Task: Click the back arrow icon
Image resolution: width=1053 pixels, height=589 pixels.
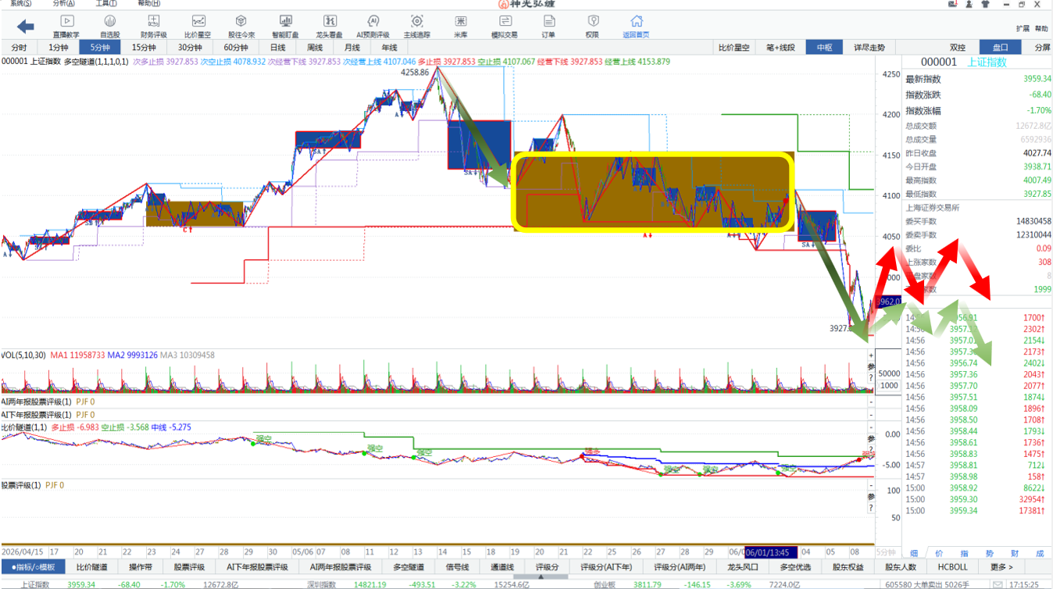Action: [25, 27]
